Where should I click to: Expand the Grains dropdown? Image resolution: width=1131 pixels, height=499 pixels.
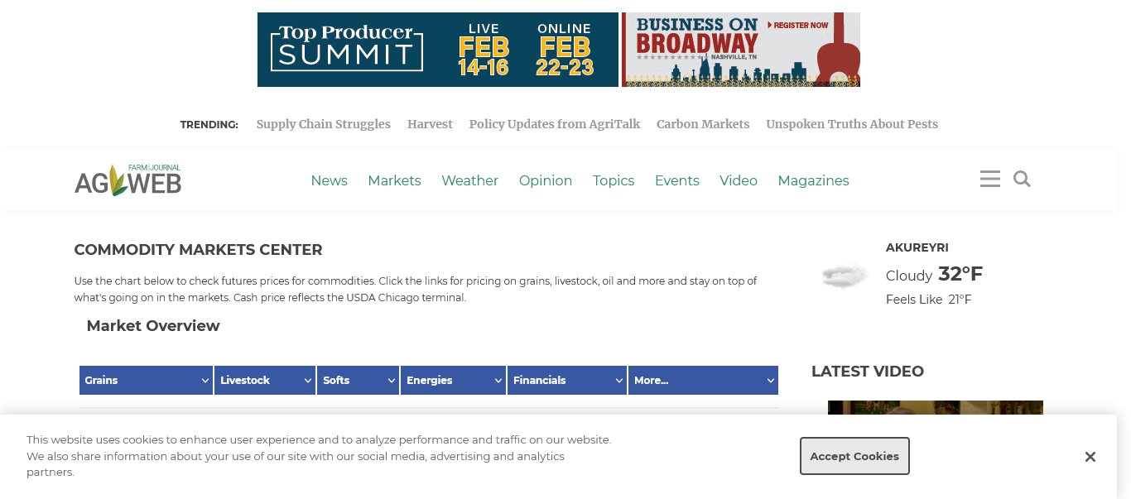(x=146, y=380)
